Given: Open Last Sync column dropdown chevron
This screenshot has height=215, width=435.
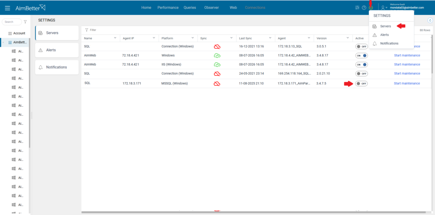Looking at the screenshot, I should pos(270,38).
